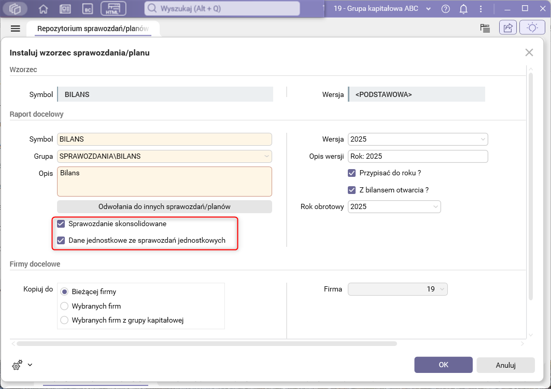Open the settings gear icon
The height and width of the screenshot is (389, 551).
coord(17,365)
